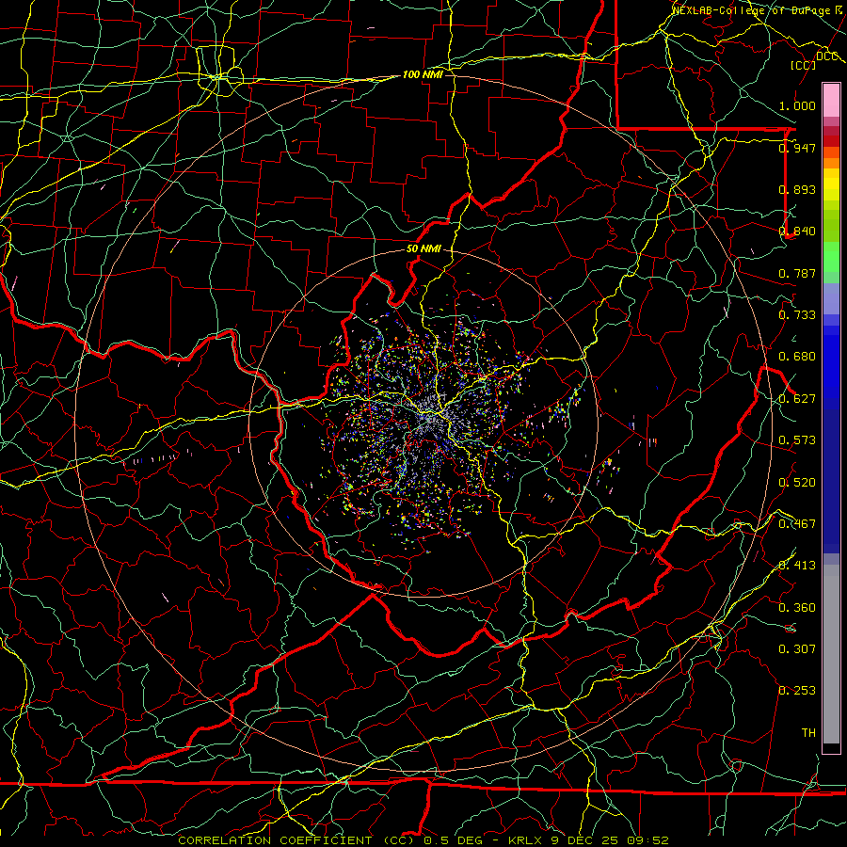Select the 0.253 color scale value
This screenshot has height=847, width=847.
click(797, 691)
